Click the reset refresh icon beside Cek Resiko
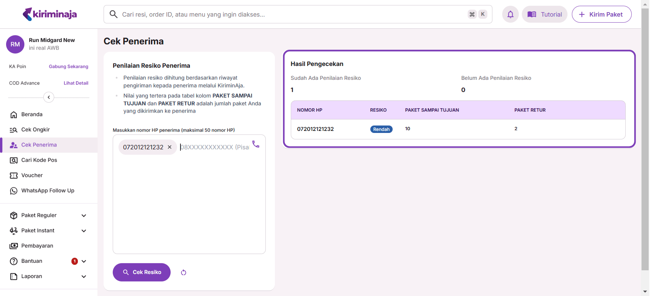Screen dimensions: 650x296 [x=183, y=272]
